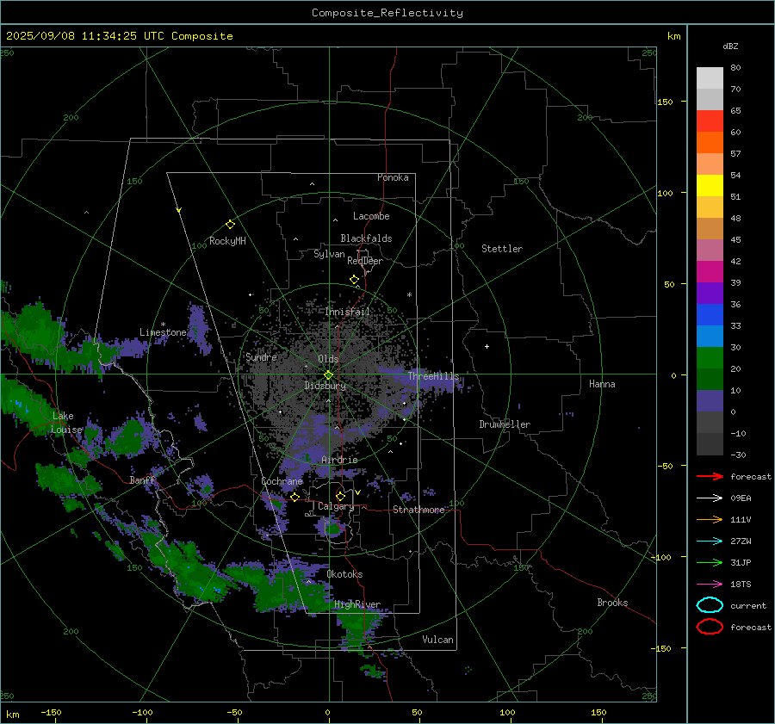Click the orange 111V arrow in legend
The height and width of the screenshot is (724, 775).
click(x=710, y=519)
